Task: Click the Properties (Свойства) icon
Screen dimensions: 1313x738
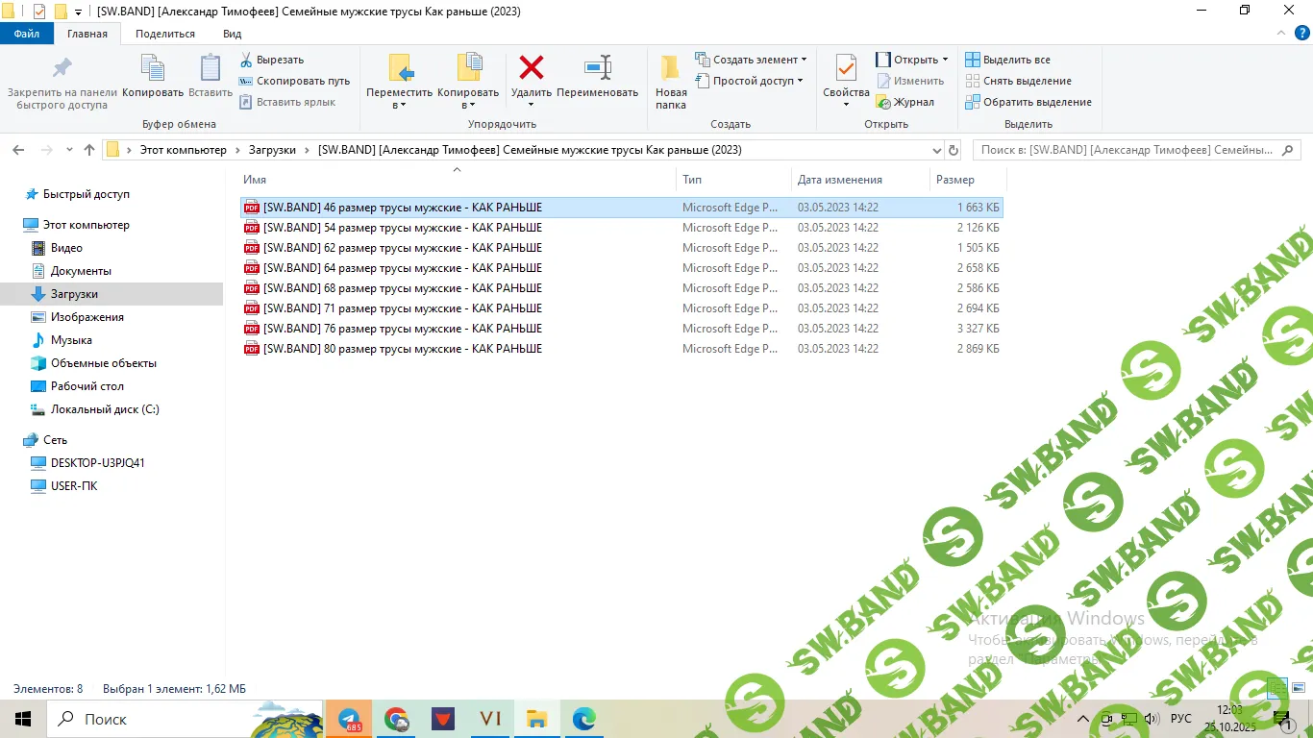Action: [846, 69]
